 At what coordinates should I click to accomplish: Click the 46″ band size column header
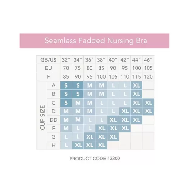pos(148,60)
